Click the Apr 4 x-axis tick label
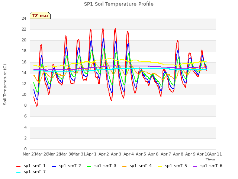 tap(129, 154)
